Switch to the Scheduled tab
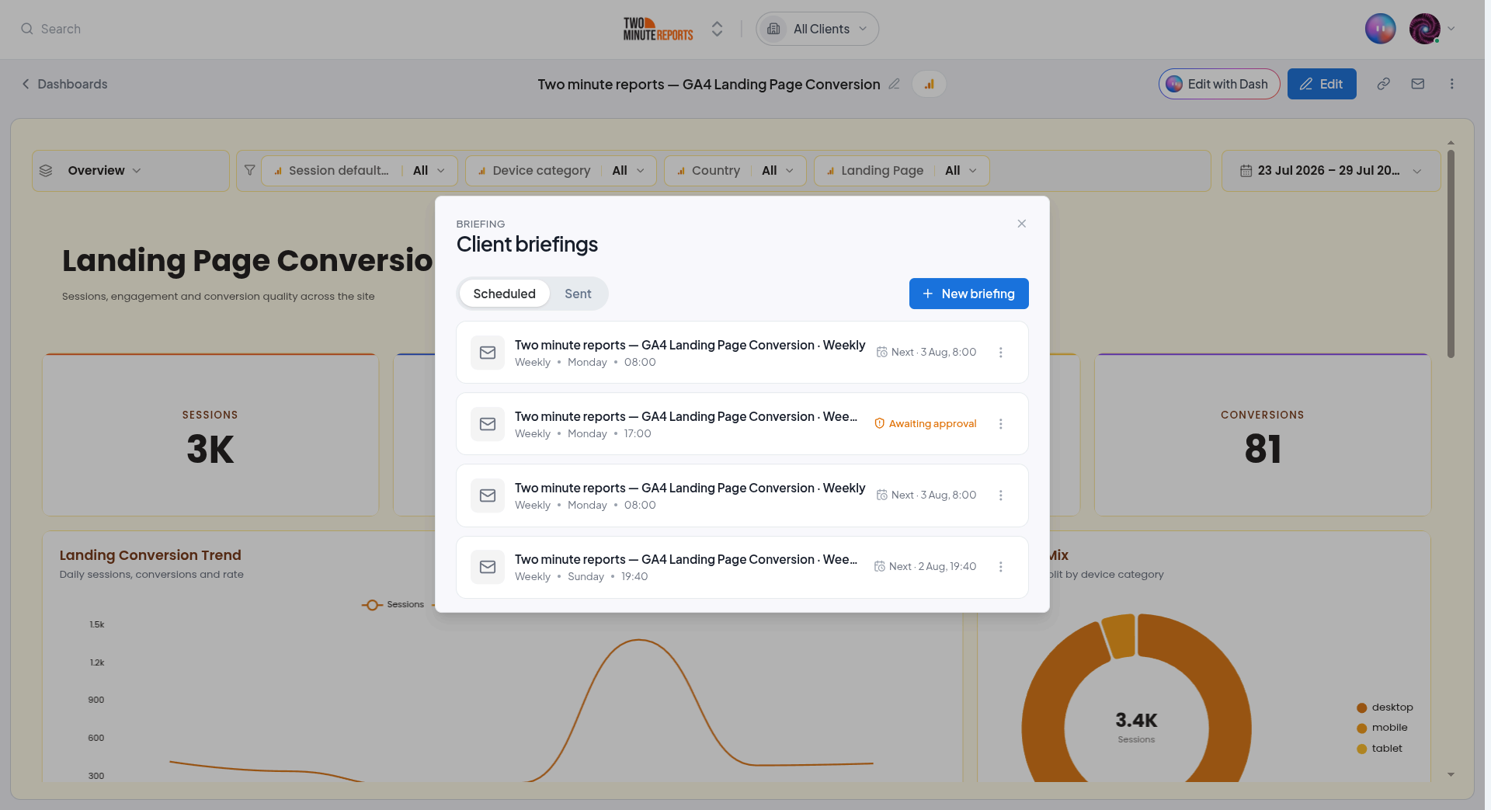 click(x=505, y=294)
